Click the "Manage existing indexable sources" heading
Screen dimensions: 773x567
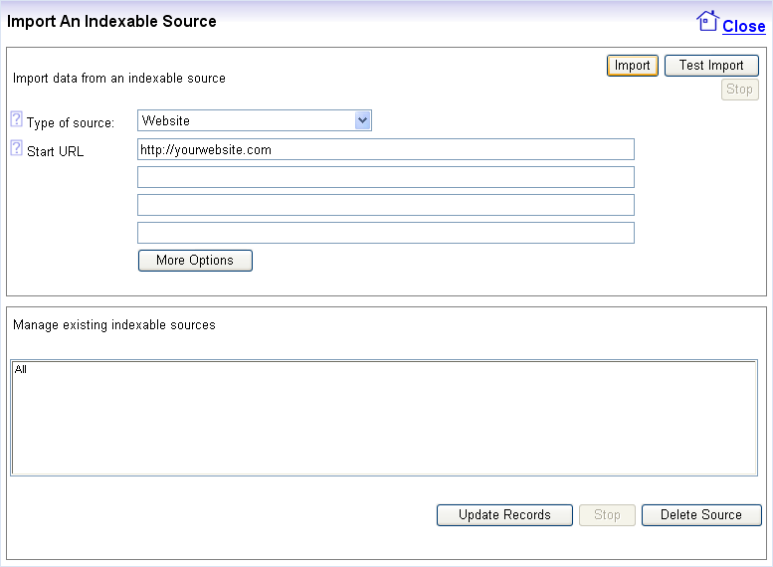[x=113, y=325]
